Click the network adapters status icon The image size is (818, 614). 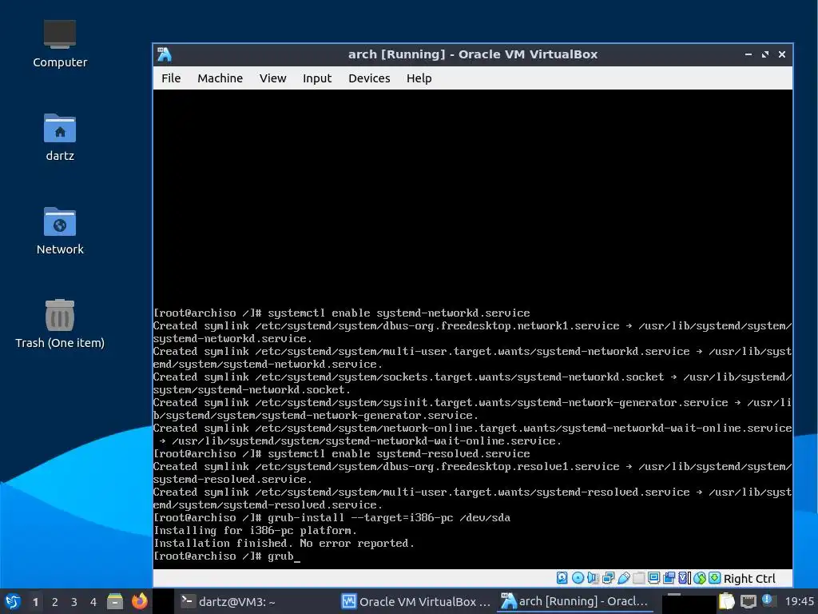608,578
